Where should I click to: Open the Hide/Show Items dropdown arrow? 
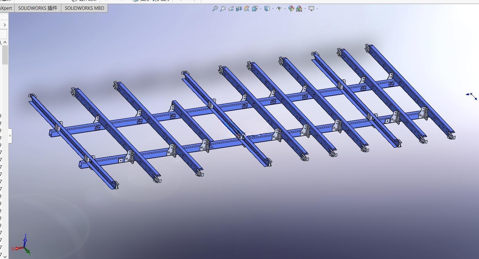pos(285,9)
